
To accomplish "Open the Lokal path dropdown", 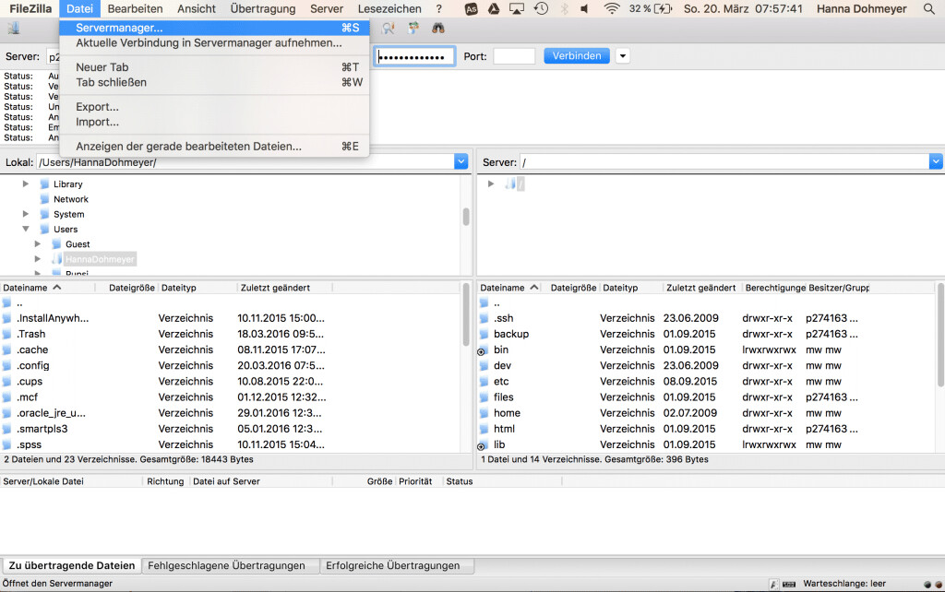I will tap(461, 161).
